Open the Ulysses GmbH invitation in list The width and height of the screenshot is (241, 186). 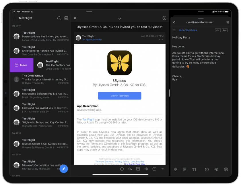(x=40, y=144)
